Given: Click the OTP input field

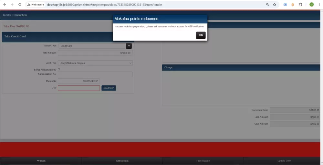Looking at the screenshot, I should click(79, 88).
